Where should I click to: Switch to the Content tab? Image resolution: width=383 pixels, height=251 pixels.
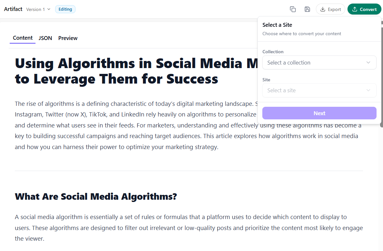pos(23,38)
